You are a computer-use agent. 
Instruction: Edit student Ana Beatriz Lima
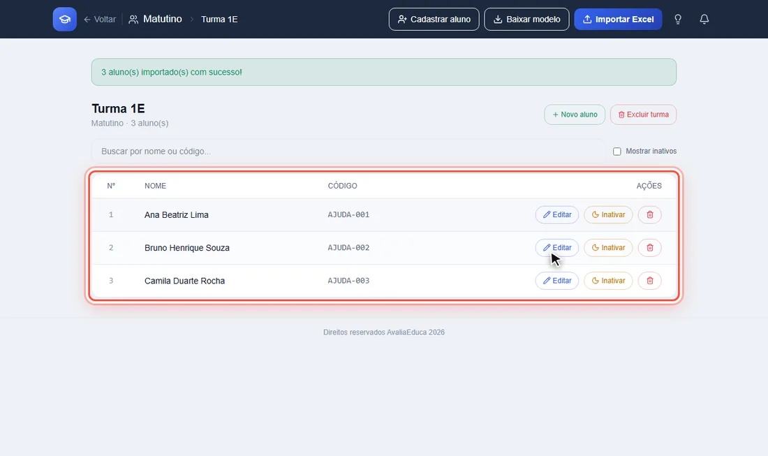tap(557, 214)
